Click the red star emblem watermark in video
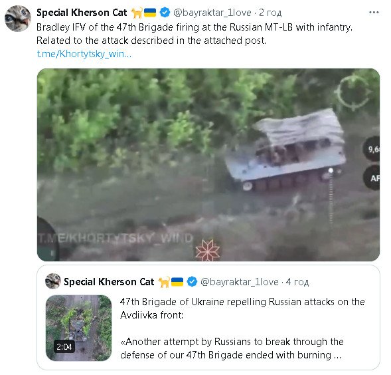The image size is (391, 375). click(208, 251)
